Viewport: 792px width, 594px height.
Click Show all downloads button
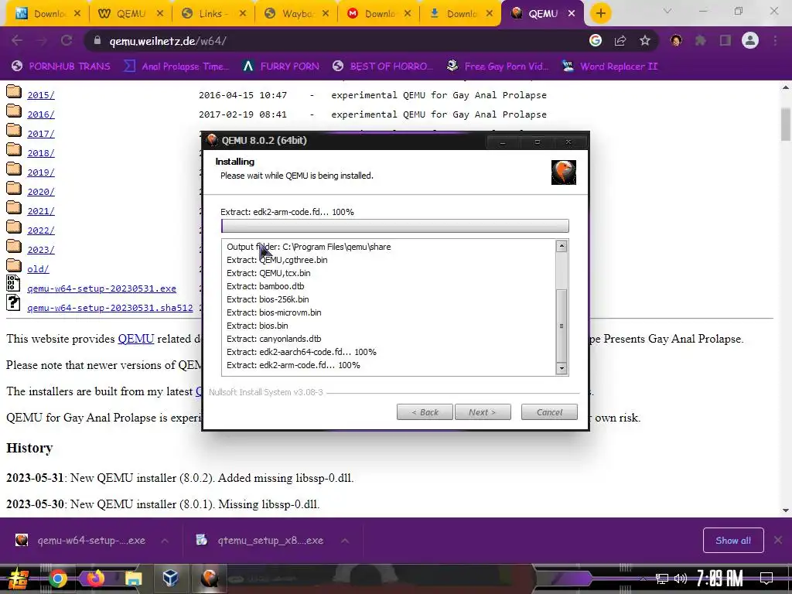pos(733,541)
